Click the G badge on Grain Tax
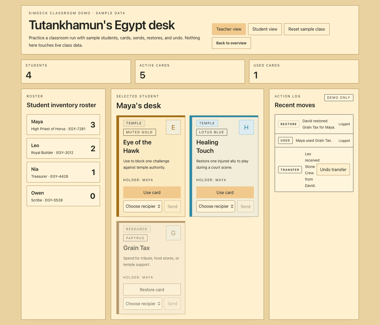 point(173,233)
